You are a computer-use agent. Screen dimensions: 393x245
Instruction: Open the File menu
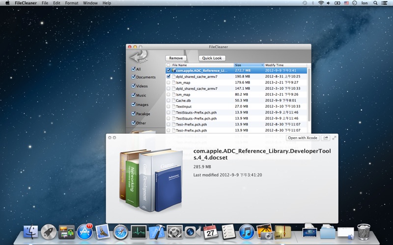(x=45, y=3)
